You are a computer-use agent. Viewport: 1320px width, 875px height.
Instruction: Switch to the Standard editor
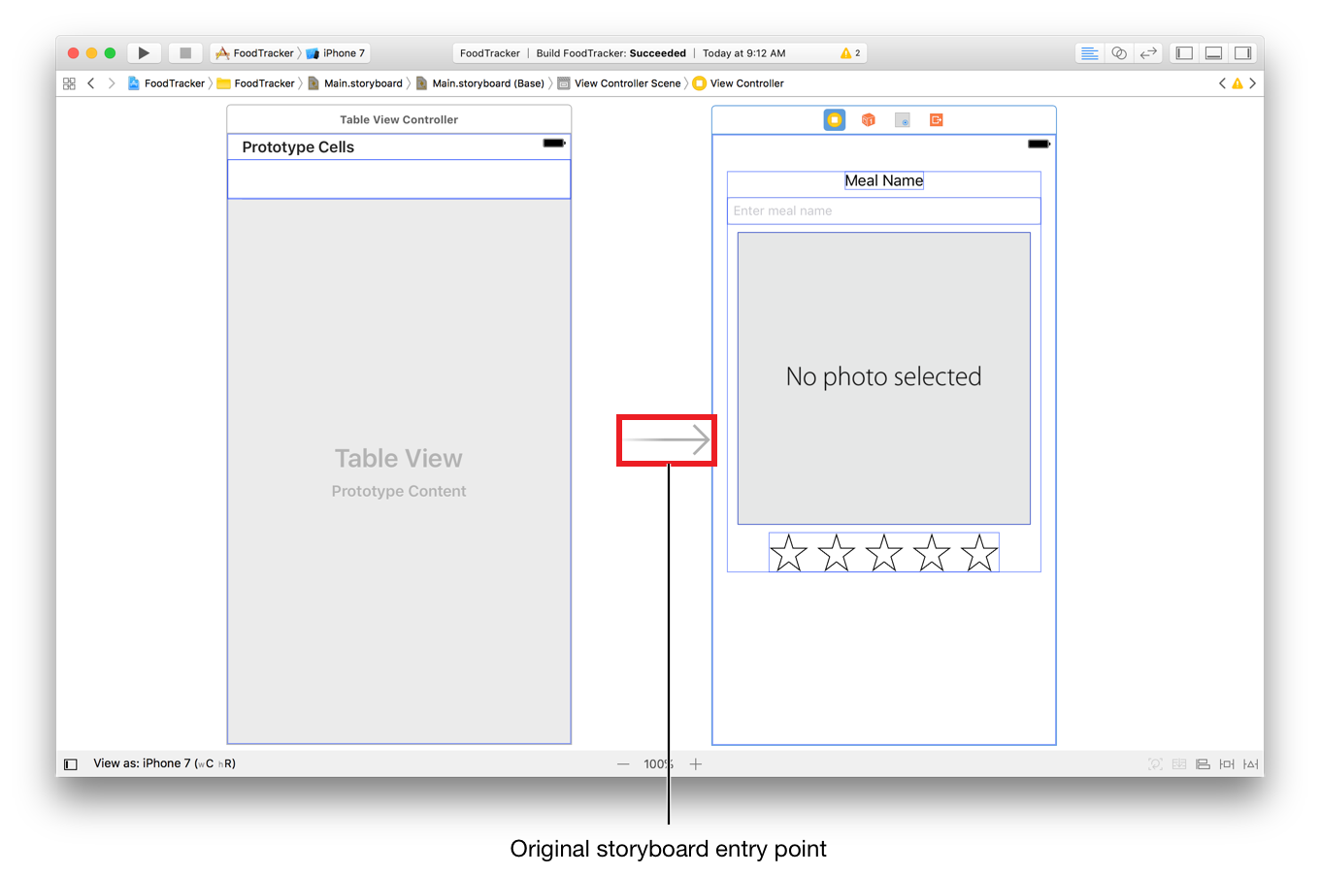tap(1090, 53)
